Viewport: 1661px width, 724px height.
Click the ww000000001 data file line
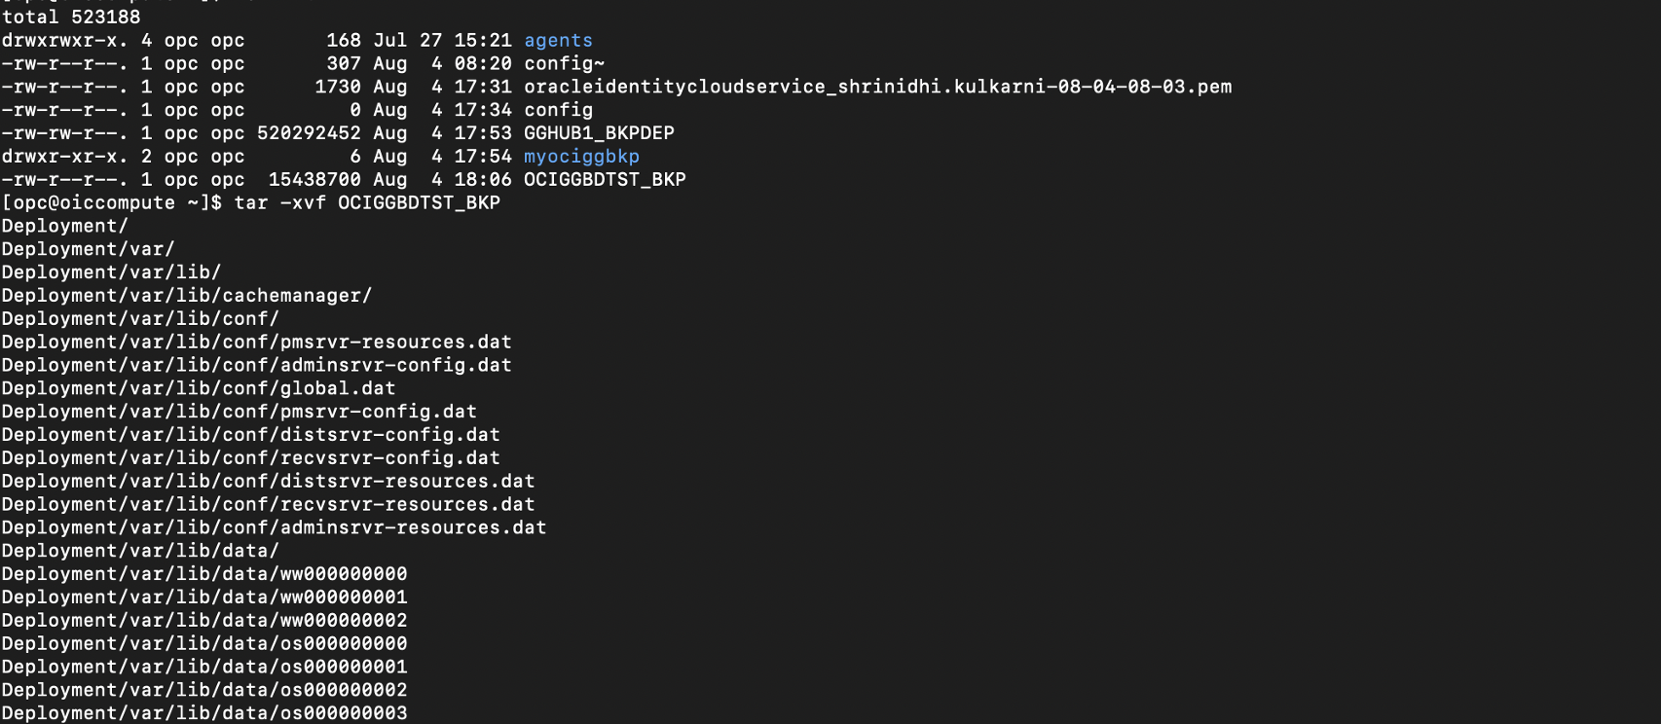pos(204,597)
